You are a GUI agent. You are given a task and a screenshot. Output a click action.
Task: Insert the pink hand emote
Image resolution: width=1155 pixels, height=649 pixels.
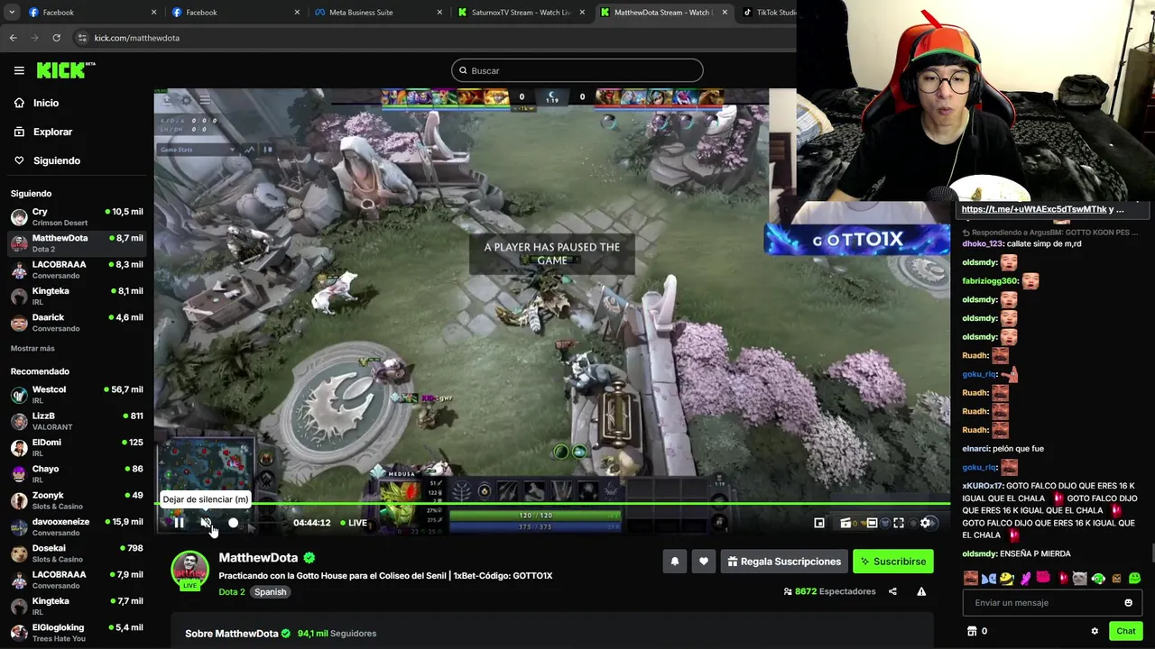click(x=1026, y=579)
